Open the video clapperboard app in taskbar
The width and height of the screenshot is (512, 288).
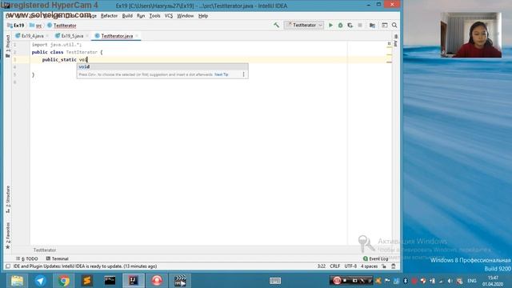point(180,281)
